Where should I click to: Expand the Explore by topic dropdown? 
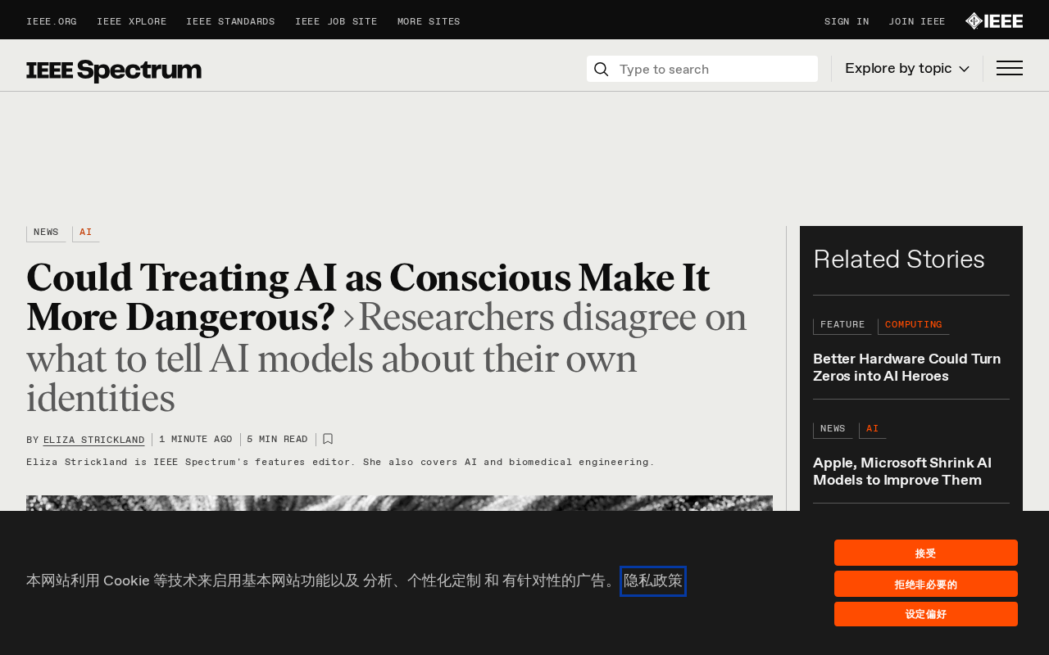(x=907, y=69)
